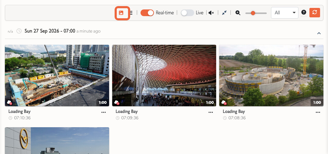Open more options for the 07:10:36 clip
Screen dimensions: 328x154
click(104, 112)
